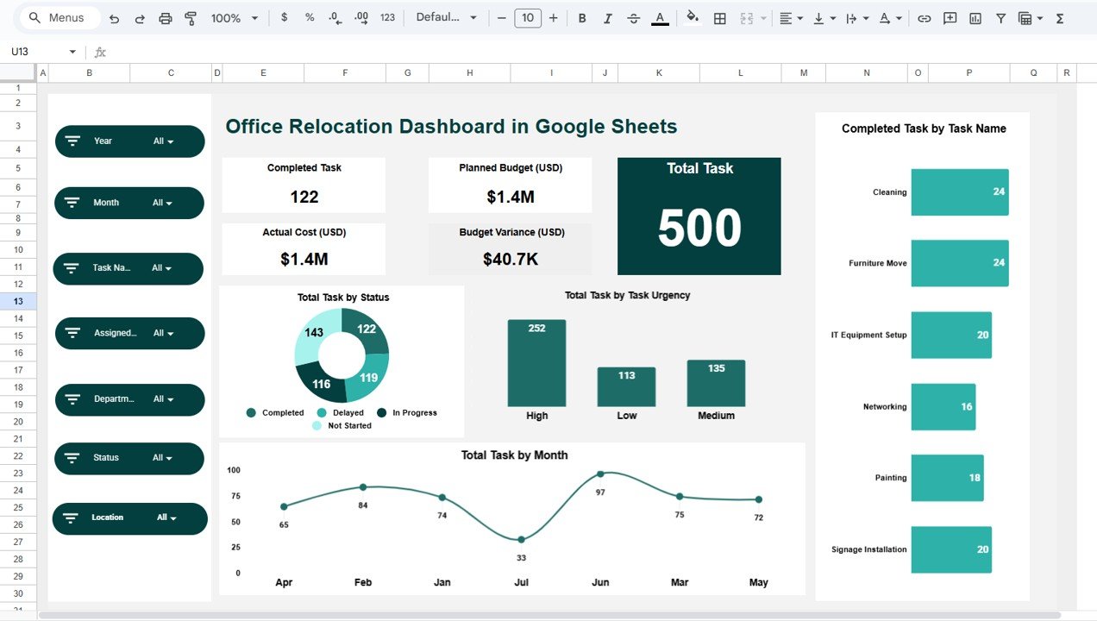The image size is (1097, 621).
Task: Click the Department slicer button
Action: (x=129, y=399)
